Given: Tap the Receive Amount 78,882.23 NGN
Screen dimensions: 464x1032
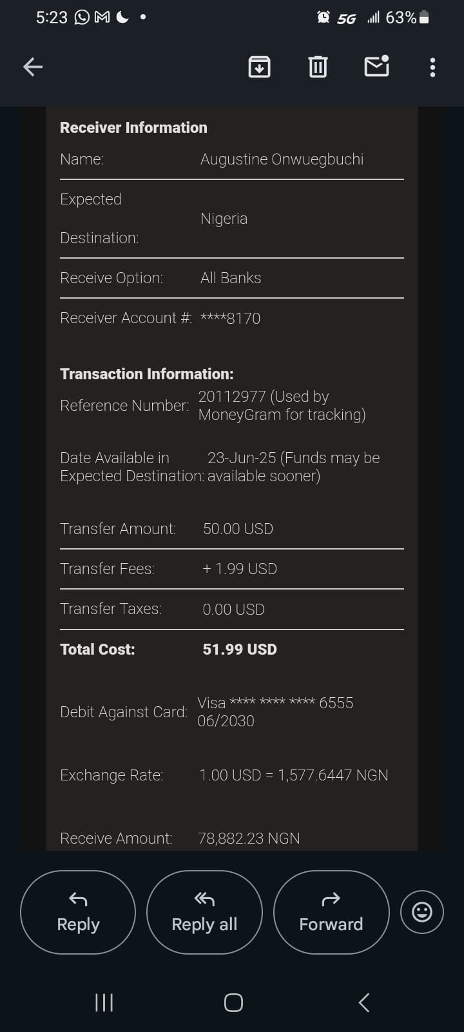Looking at the screenshot, I should point(249,838).
